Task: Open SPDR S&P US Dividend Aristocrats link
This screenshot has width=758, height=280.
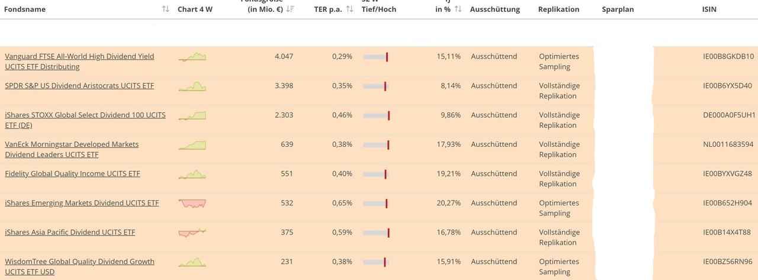Action: pos(79,86)
